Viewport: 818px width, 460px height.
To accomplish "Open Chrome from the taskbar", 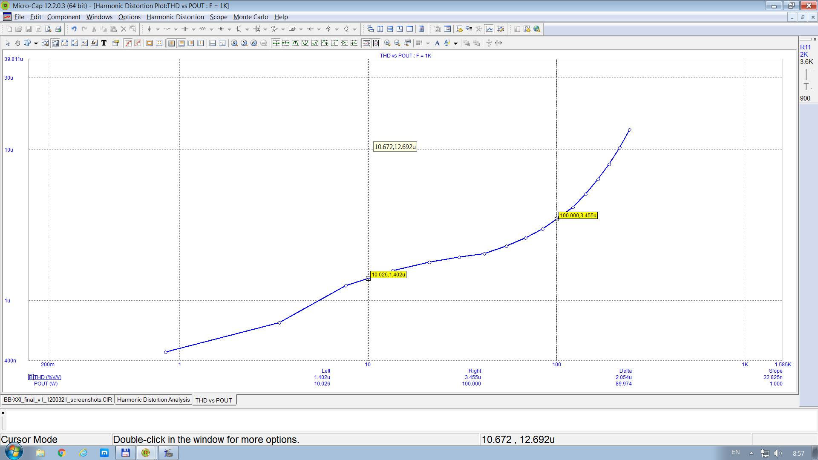I will pyautogui.click(x=62, y=453).
